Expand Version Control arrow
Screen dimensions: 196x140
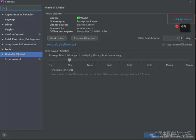click(3, 34)
